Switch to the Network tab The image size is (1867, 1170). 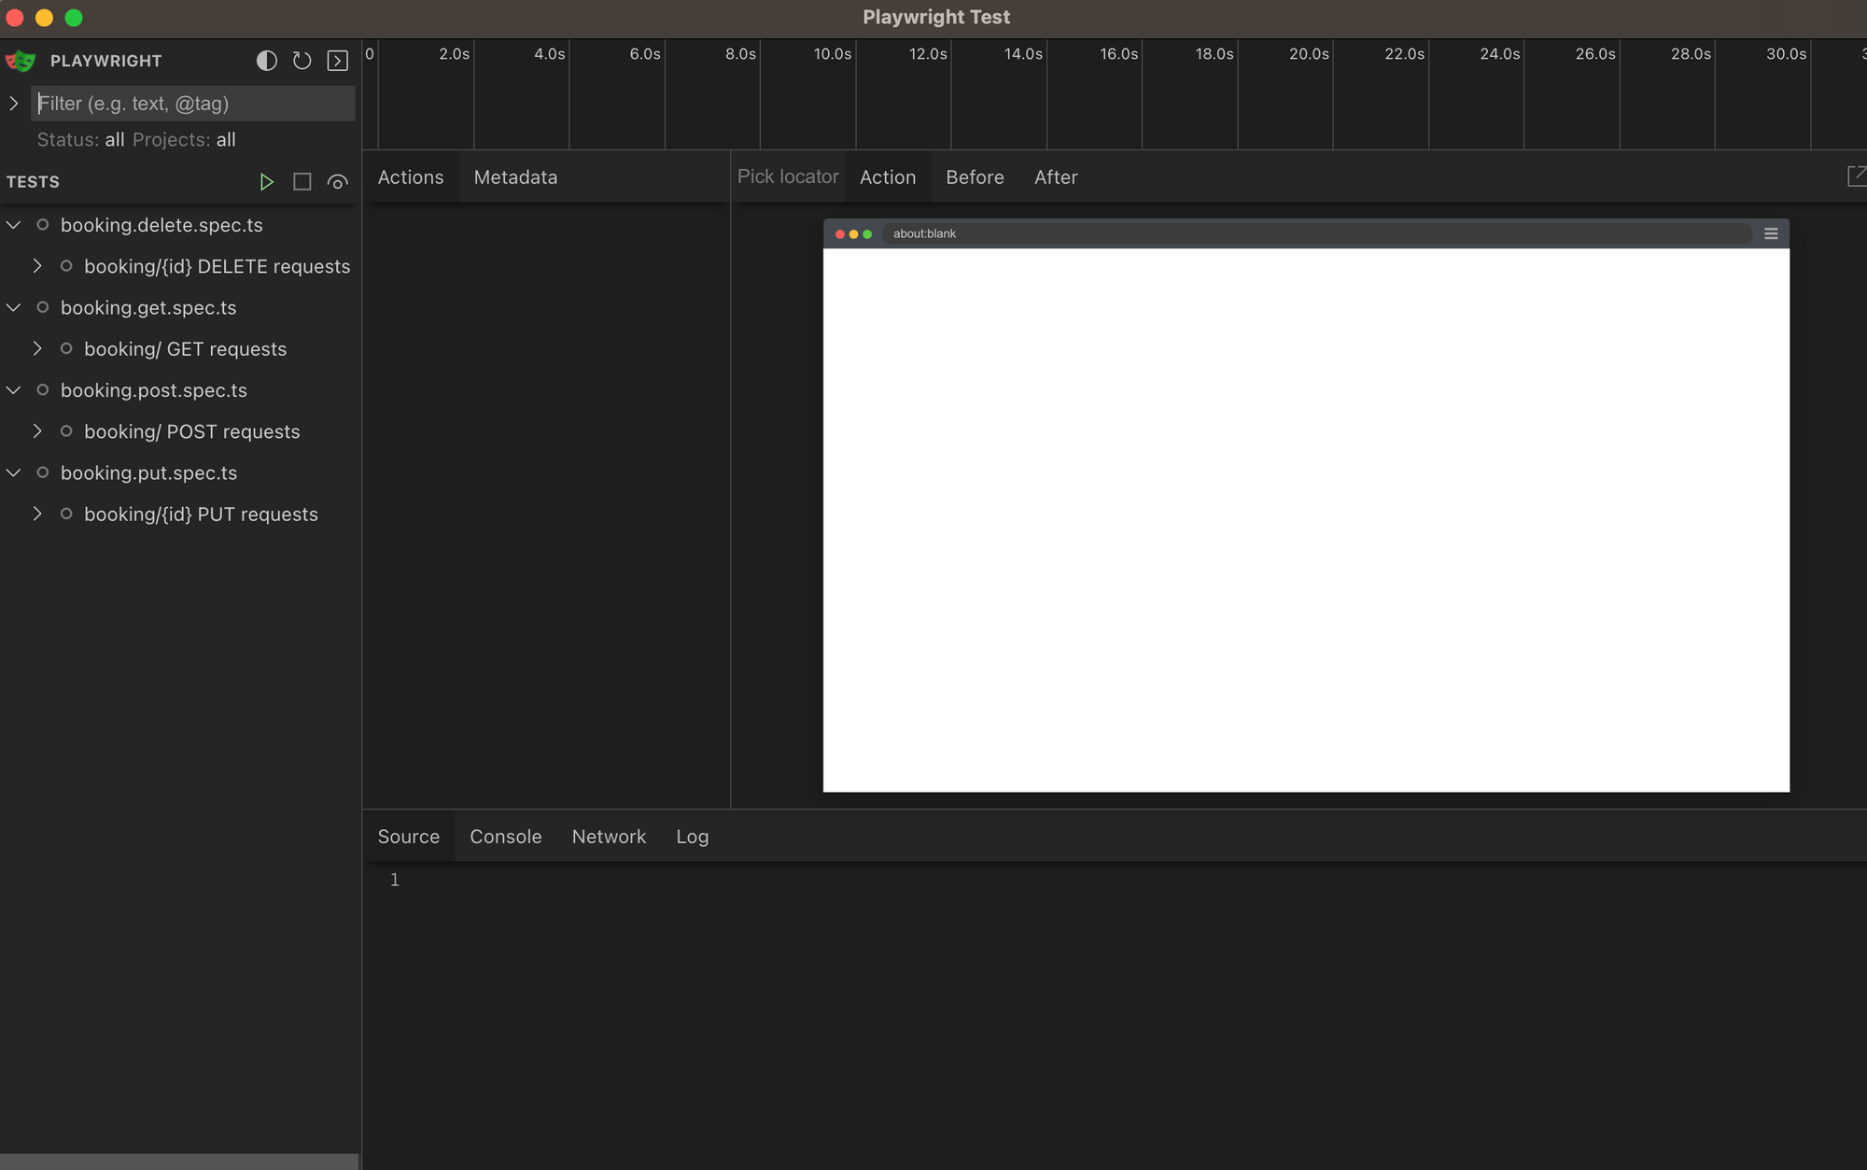[x=609, y=837]
